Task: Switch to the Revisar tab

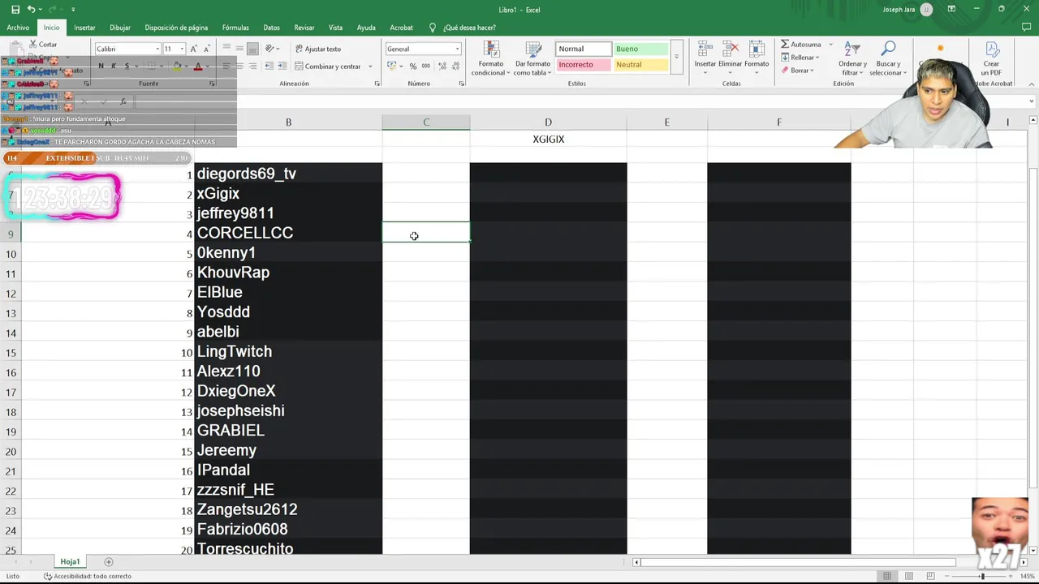Action: click(304, 28)
